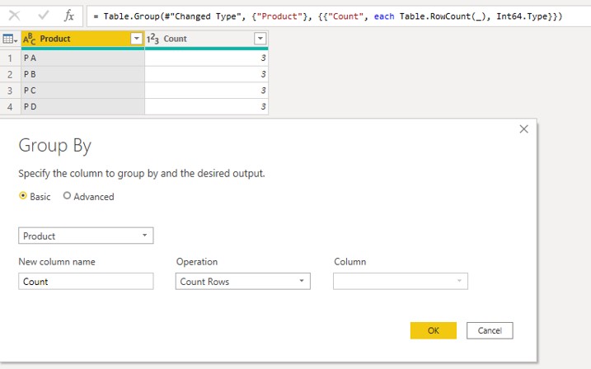Close the Group By dialog

[x=523, y=129]
